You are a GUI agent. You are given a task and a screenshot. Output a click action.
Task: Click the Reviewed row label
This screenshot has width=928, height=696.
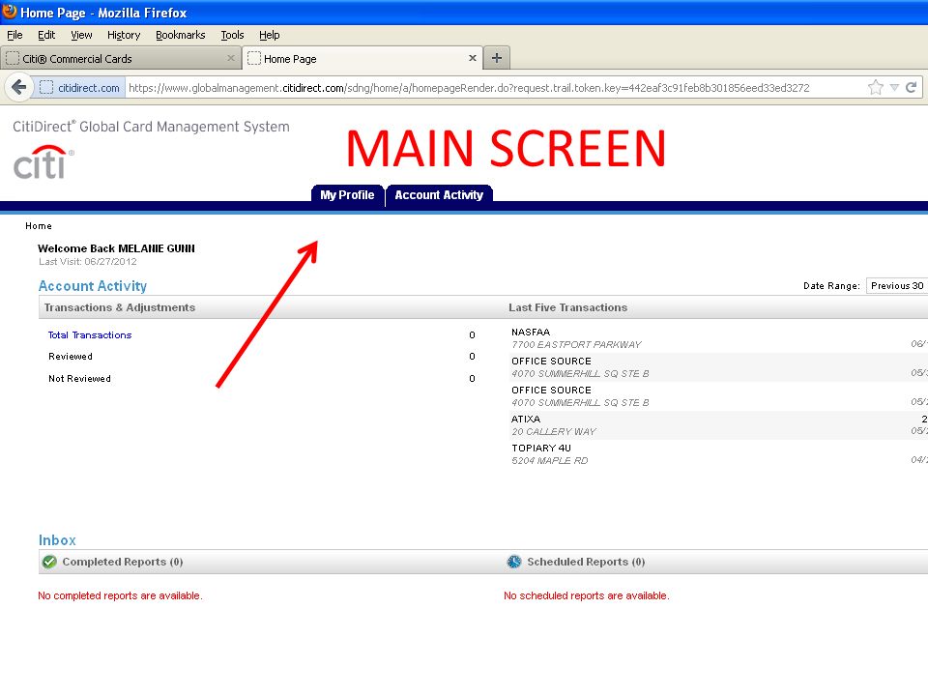[x=71, y=357]
